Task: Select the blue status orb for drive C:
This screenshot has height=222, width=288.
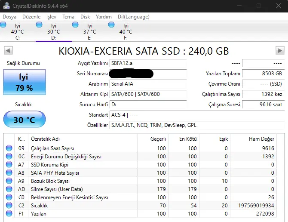Action: 3,25
